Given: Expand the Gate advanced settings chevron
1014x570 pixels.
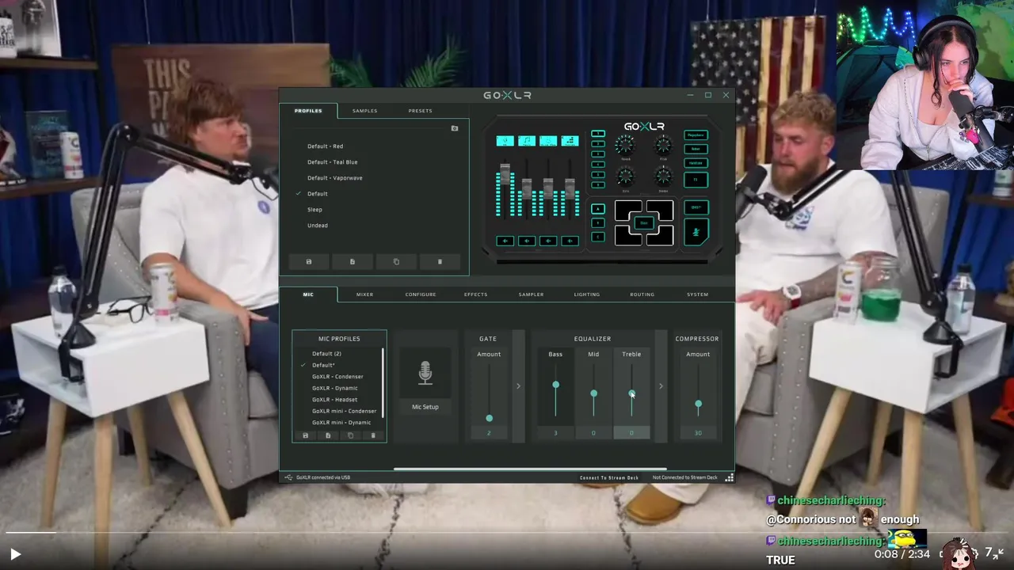Looking at the screenshot, I should click(x=518, y=386).
